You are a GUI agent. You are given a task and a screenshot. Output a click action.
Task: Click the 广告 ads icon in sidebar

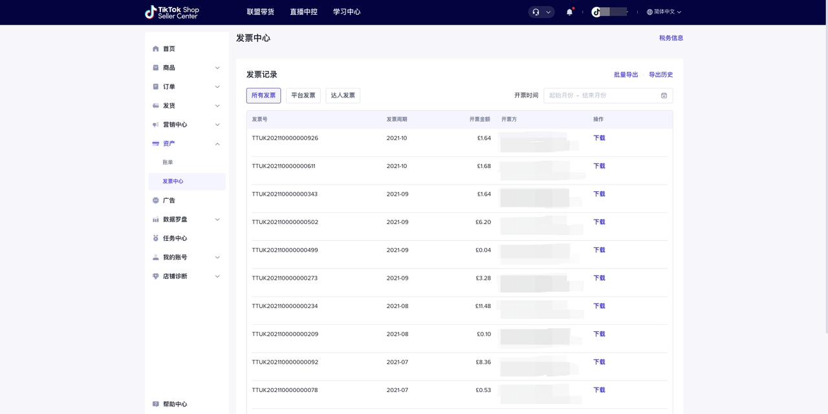tap(156, 201)
